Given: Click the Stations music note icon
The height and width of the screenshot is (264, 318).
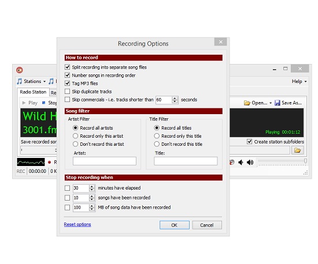Looking at the screenshot, I should point(20,81).
